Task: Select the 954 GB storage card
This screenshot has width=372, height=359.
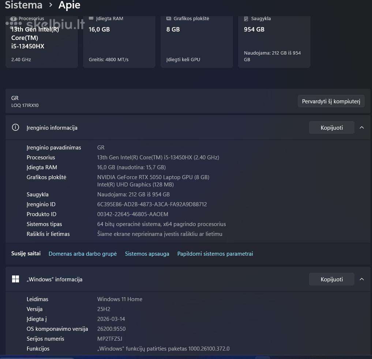Action: pos(274,42)
